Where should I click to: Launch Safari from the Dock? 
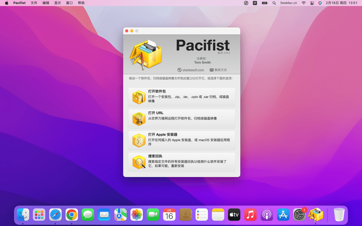tap(55, 215)
